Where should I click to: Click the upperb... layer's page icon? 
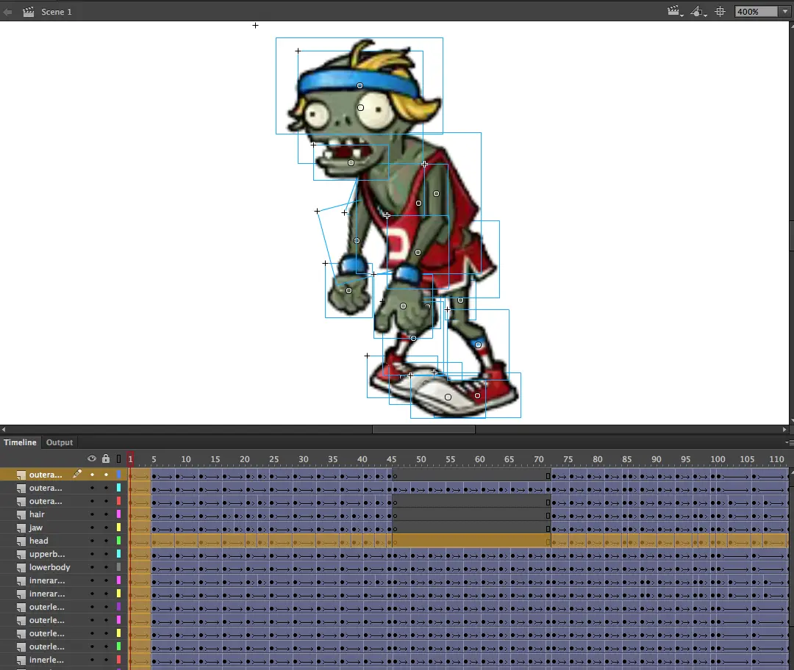(x=21, y=555)
